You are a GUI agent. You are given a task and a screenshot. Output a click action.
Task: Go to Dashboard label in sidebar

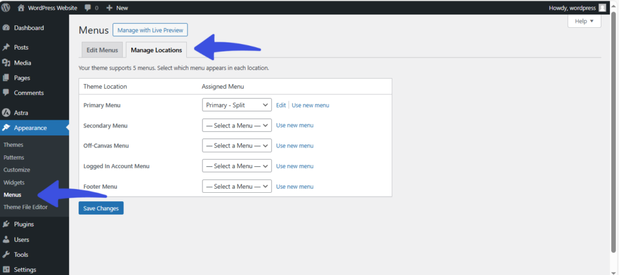29,28
